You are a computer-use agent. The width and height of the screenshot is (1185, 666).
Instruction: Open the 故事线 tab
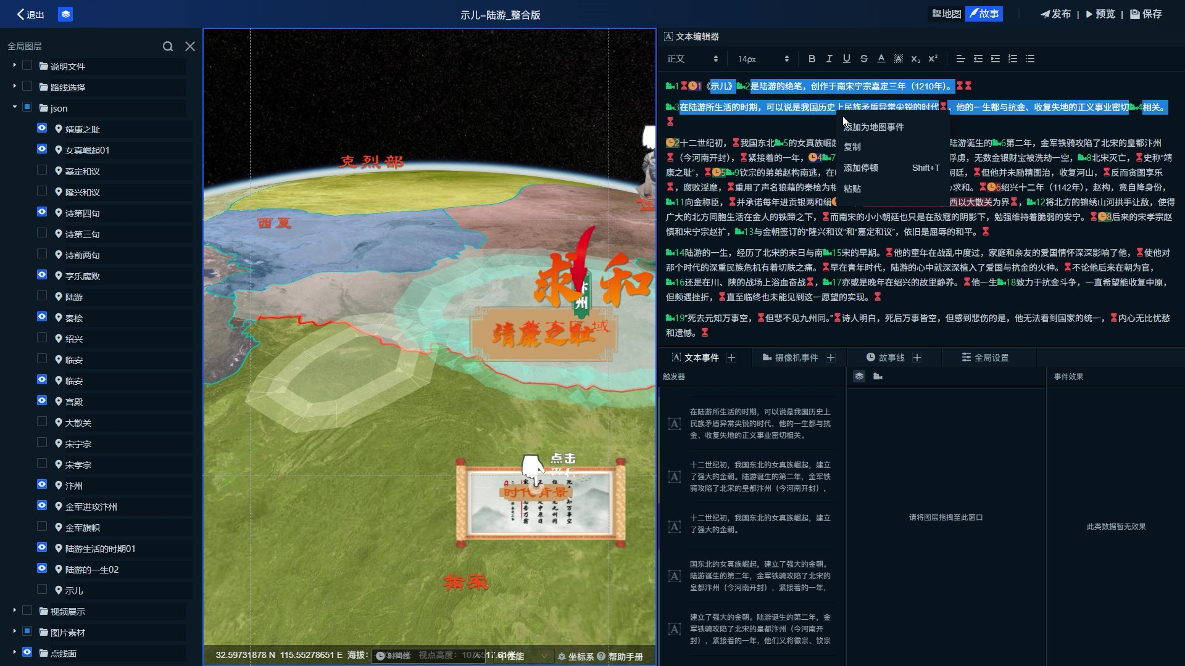(885, 358)
